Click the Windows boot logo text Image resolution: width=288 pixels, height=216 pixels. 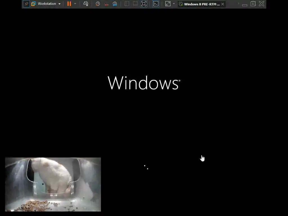point(144,83)
